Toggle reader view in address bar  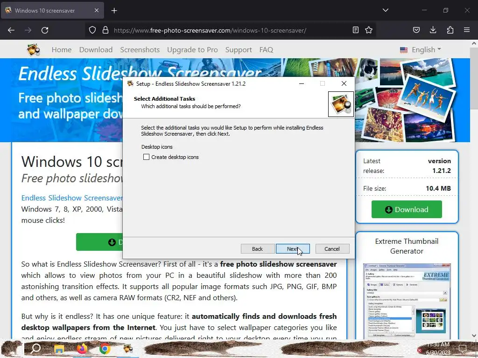[x=355, y=30]
